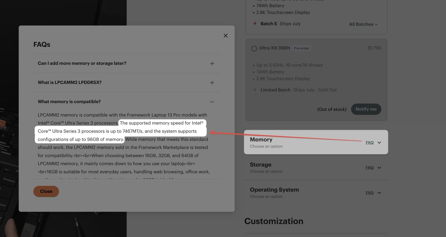Click the Notify me button
The height and width of the screenshot is (237, 446).
pyautogui.click(x=366, y=109)
